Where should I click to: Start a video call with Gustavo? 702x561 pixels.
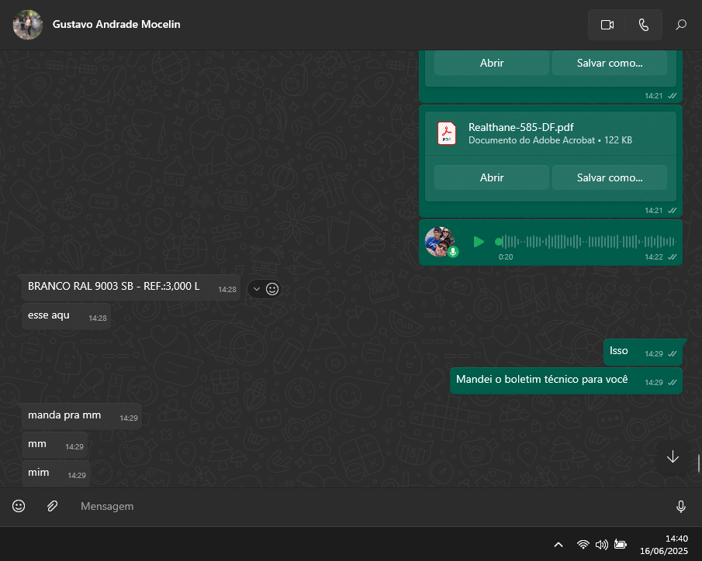(x=607, y=25)
